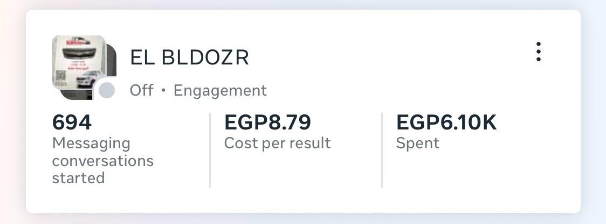Viewport: 606px width, 224px height.
Task: Click the grey status dot on the thumbnail
Action: click(x=107, y=90)
